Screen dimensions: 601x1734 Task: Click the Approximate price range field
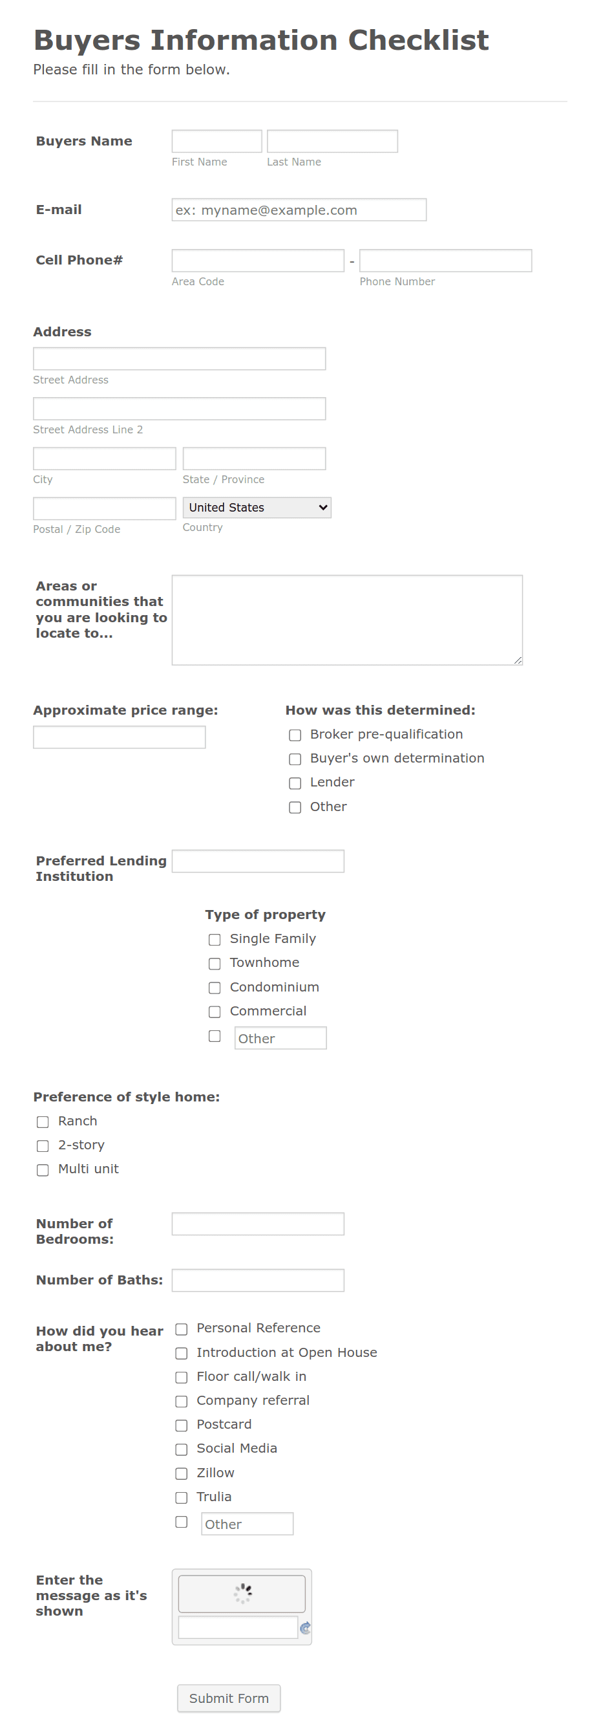click(118, 737)
